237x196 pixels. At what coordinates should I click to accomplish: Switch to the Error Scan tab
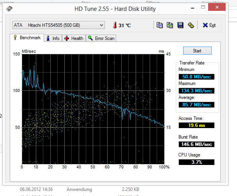[101, 38]
